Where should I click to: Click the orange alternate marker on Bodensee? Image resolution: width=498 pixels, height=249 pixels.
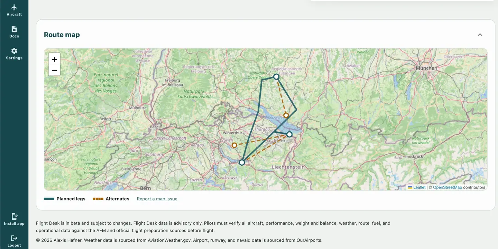tap(286, 115)
